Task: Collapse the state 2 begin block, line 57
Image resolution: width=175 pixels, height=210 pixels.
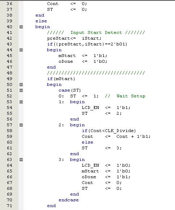Action: click(21, 125)
